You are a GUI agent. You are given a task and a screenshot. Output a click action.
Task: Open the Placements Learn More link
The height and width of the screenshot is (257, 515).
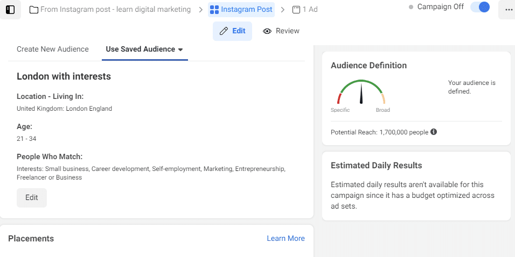point(286,238)
